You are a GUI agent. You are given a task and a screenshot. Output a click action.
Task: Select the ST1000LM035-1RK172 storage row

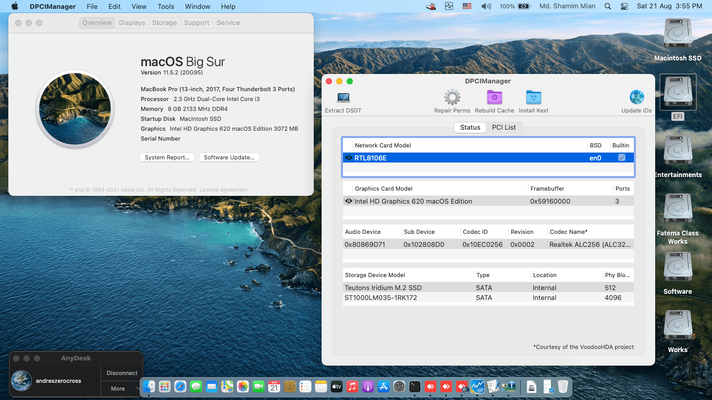coord(488,298)
